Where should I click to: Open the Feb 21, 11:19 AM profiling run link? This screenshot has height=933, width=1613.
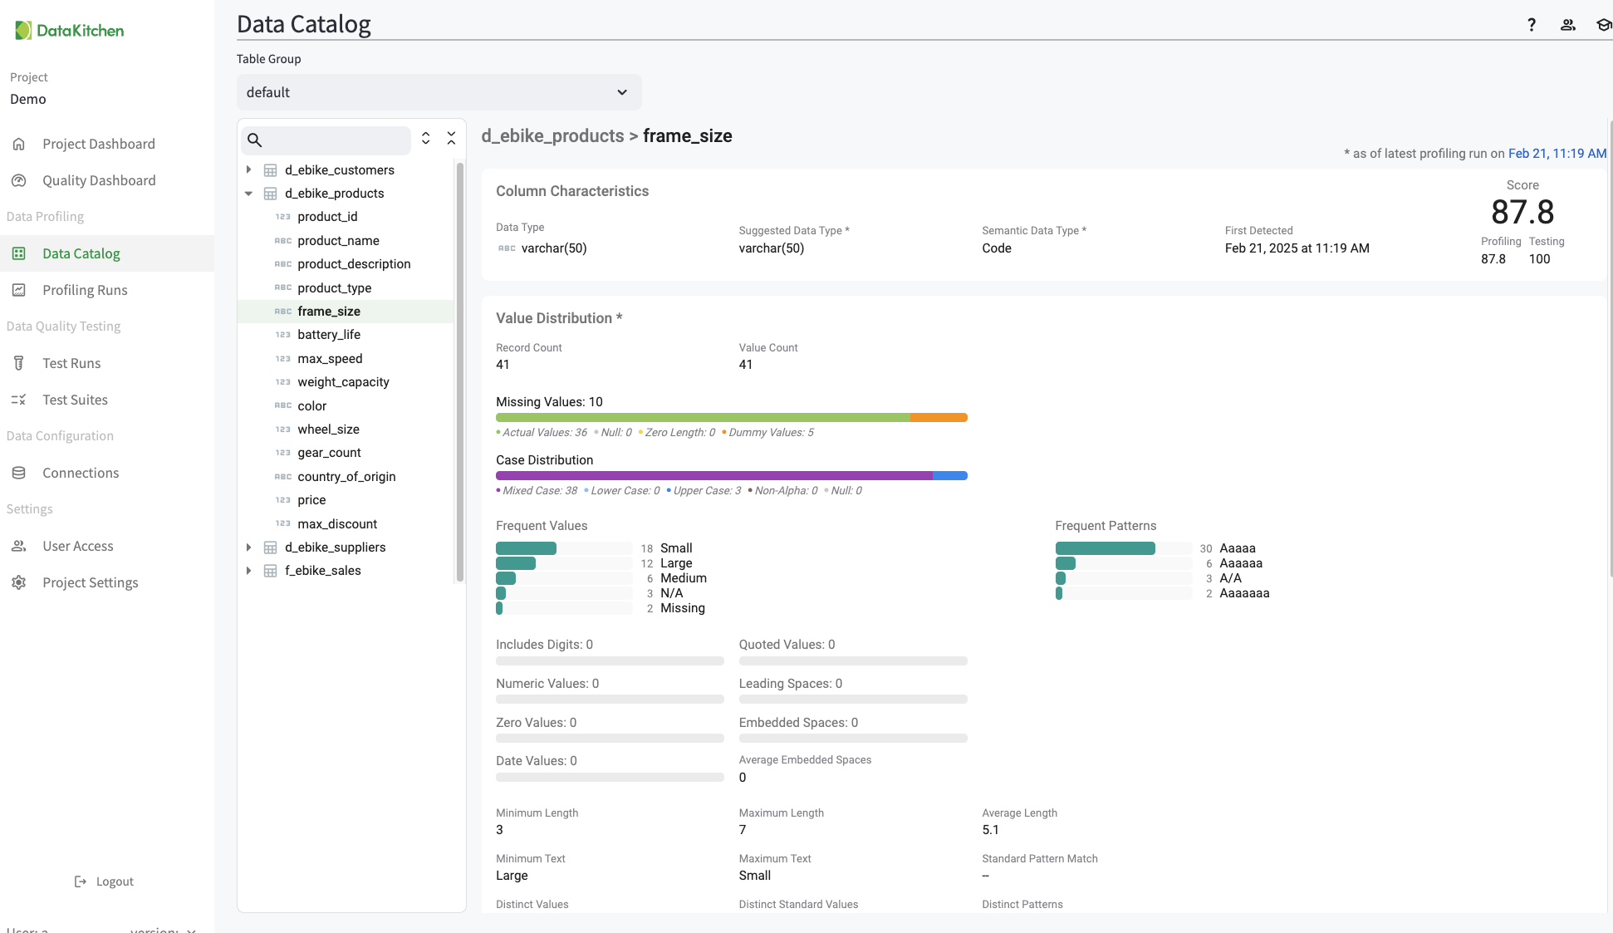click(x=1557, y=154)
